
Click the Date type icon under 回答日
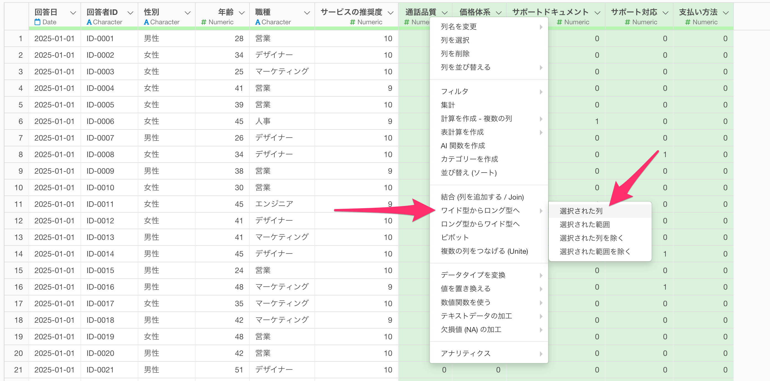(37, 22)
